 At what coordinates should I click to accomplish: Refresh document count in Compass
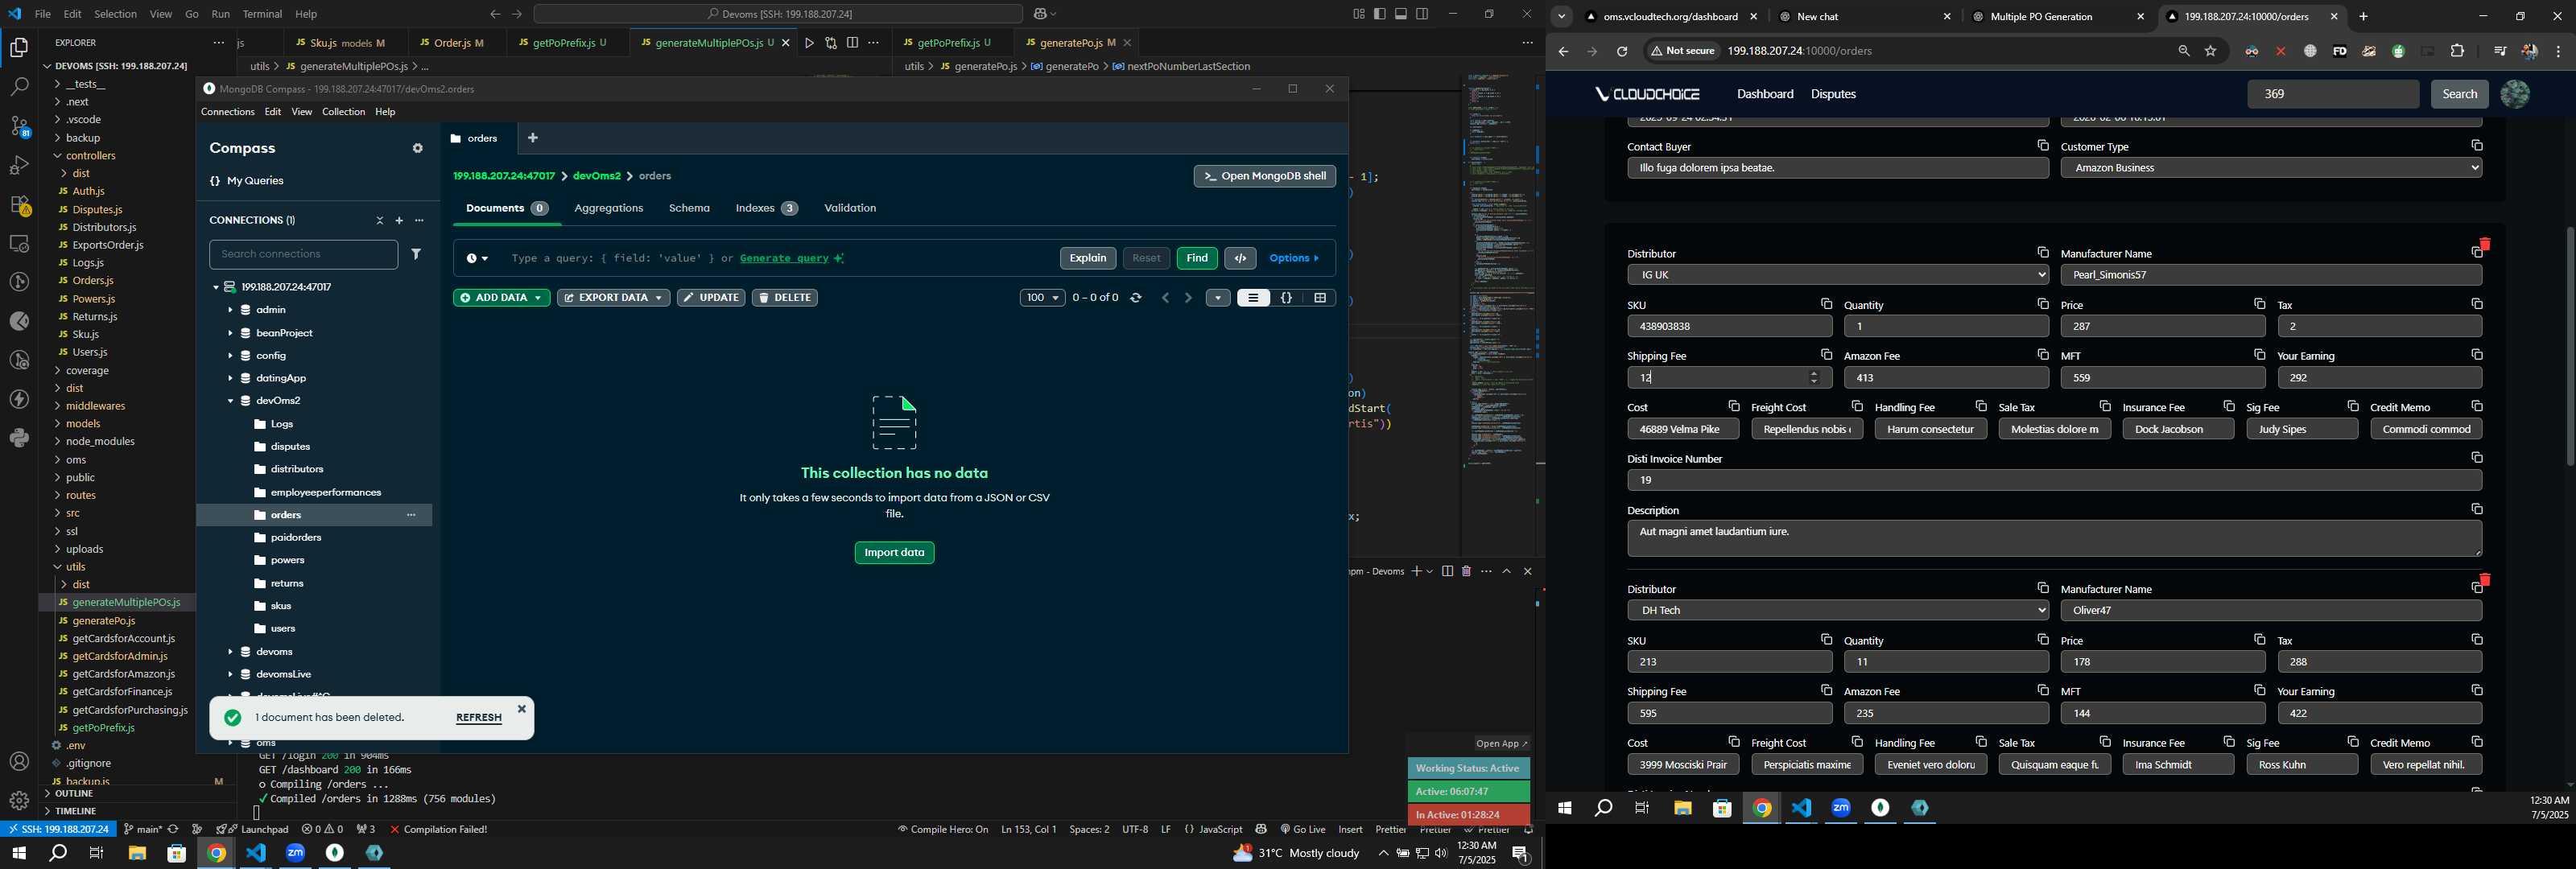pos(1136,298)
